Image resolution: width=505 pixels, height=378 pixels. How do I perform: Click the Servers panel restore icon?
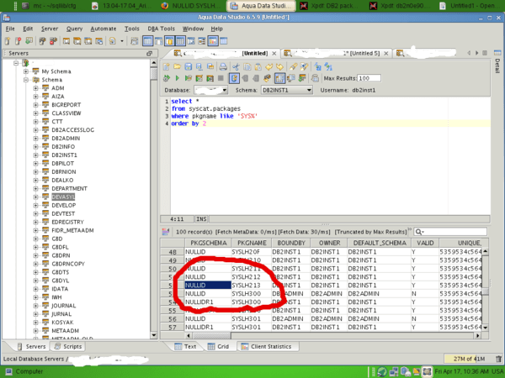tap(149, 54)
